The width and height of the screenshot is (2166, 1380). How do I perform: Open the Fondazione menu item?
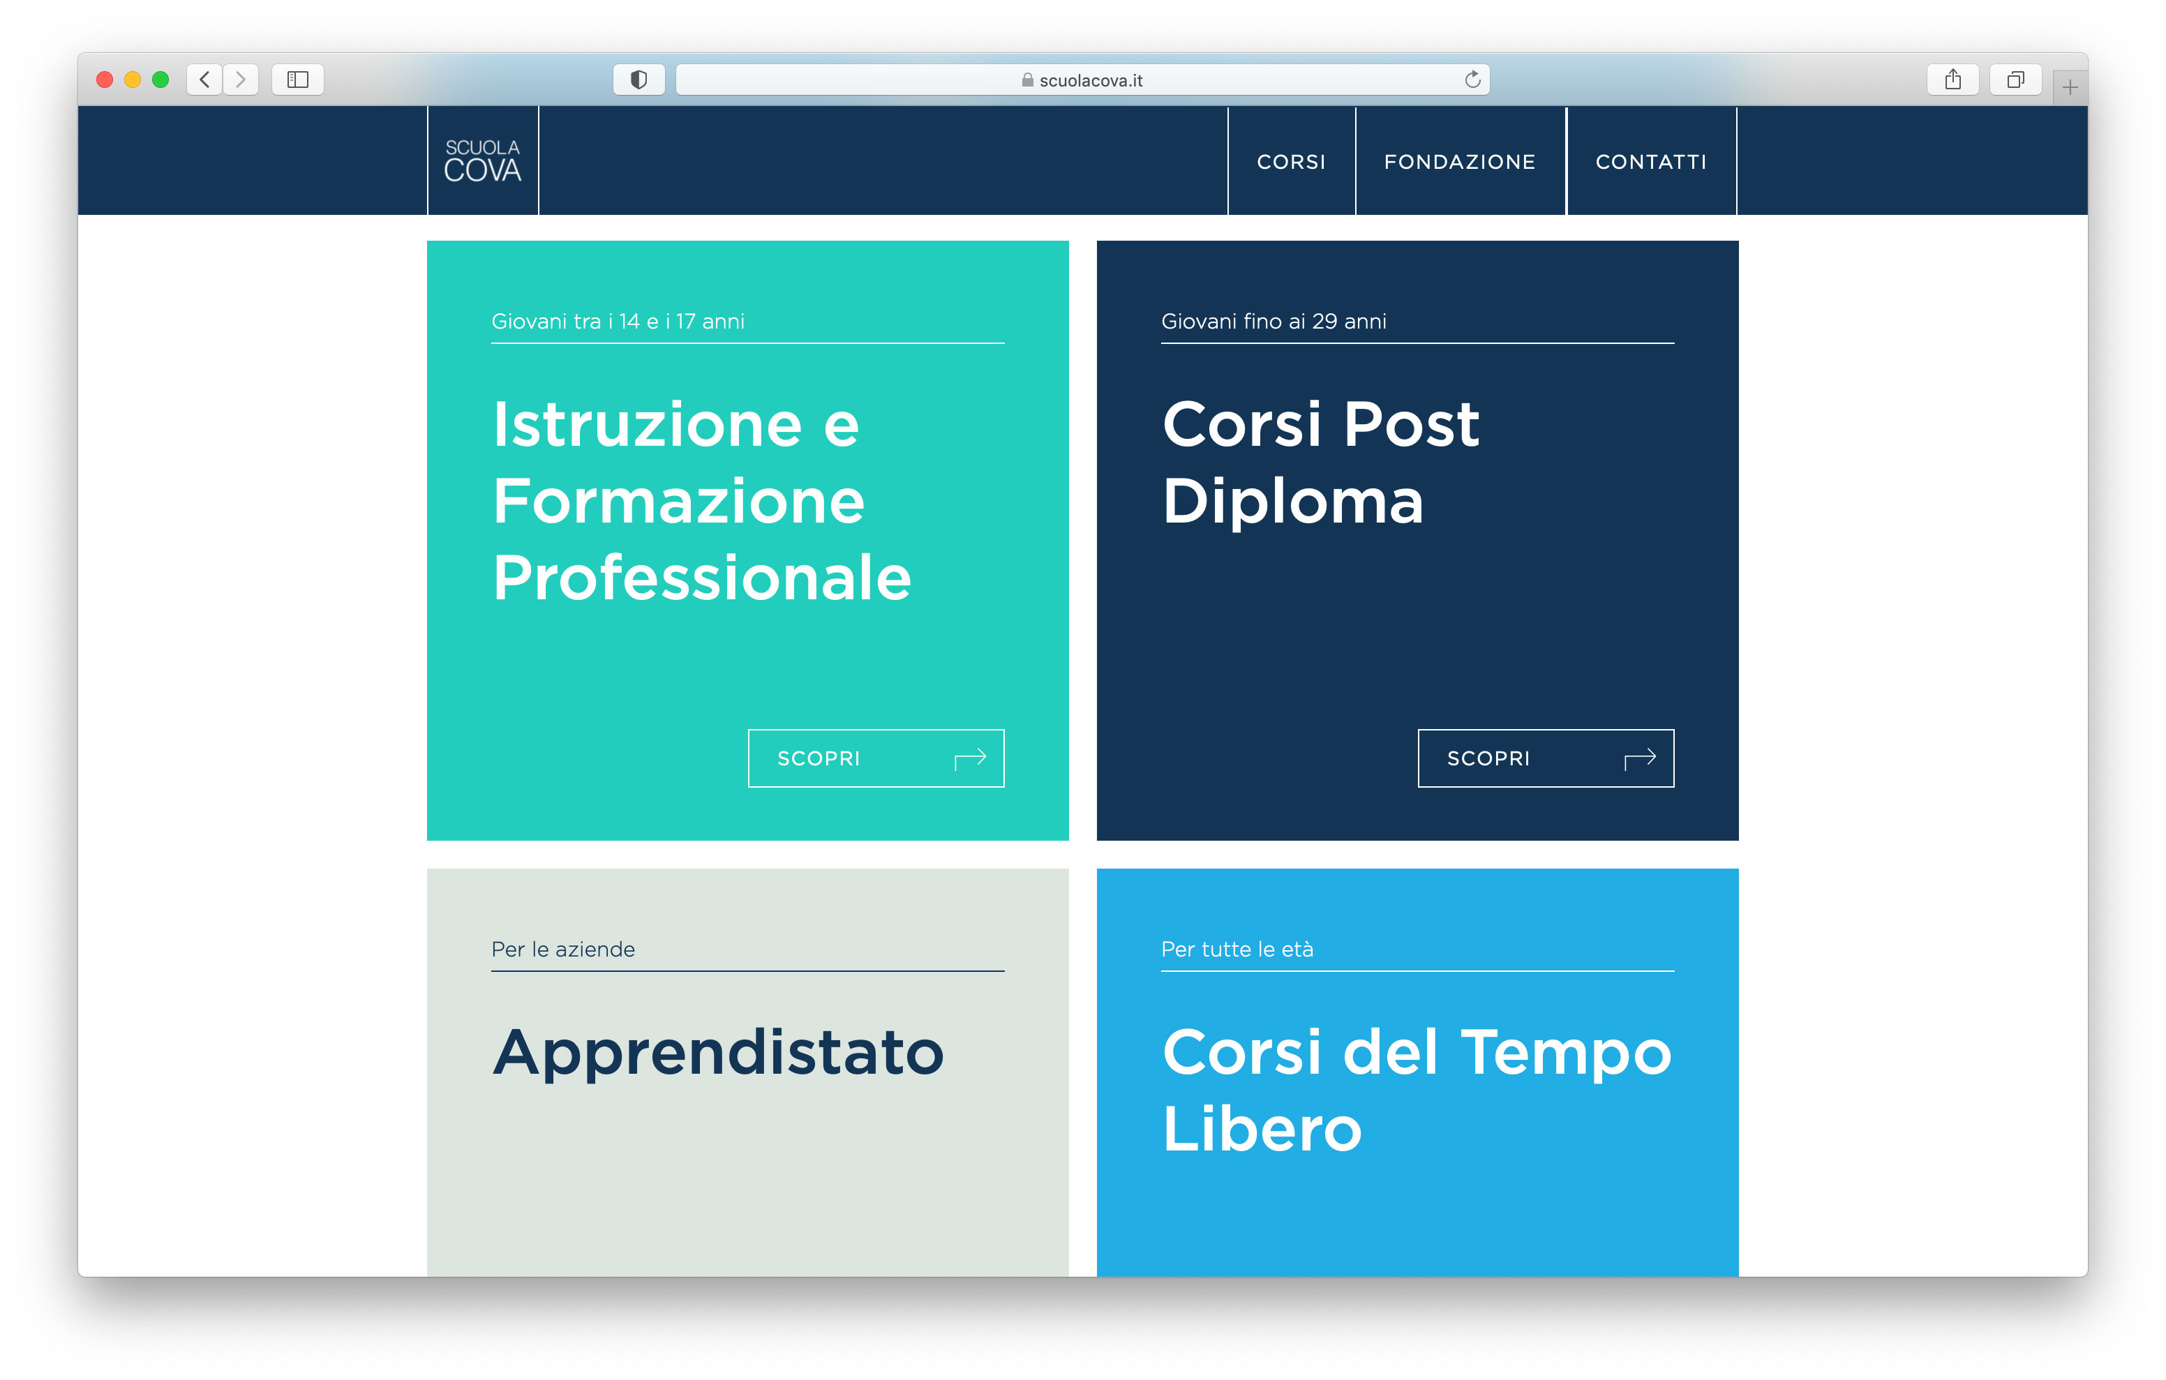(1460, 162)
